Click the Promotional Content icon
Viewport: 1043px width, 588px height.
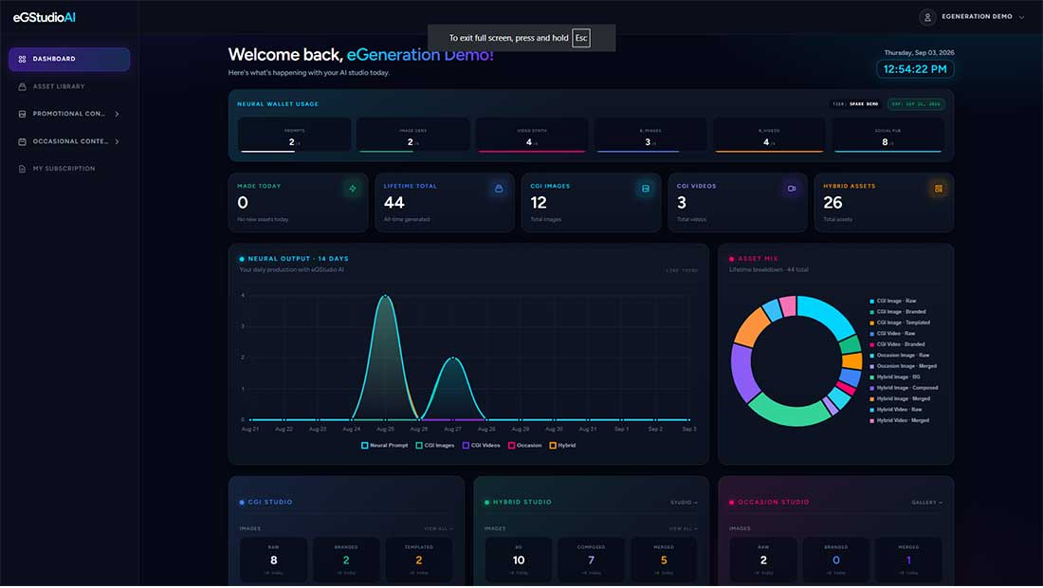(x=22, y=114)
